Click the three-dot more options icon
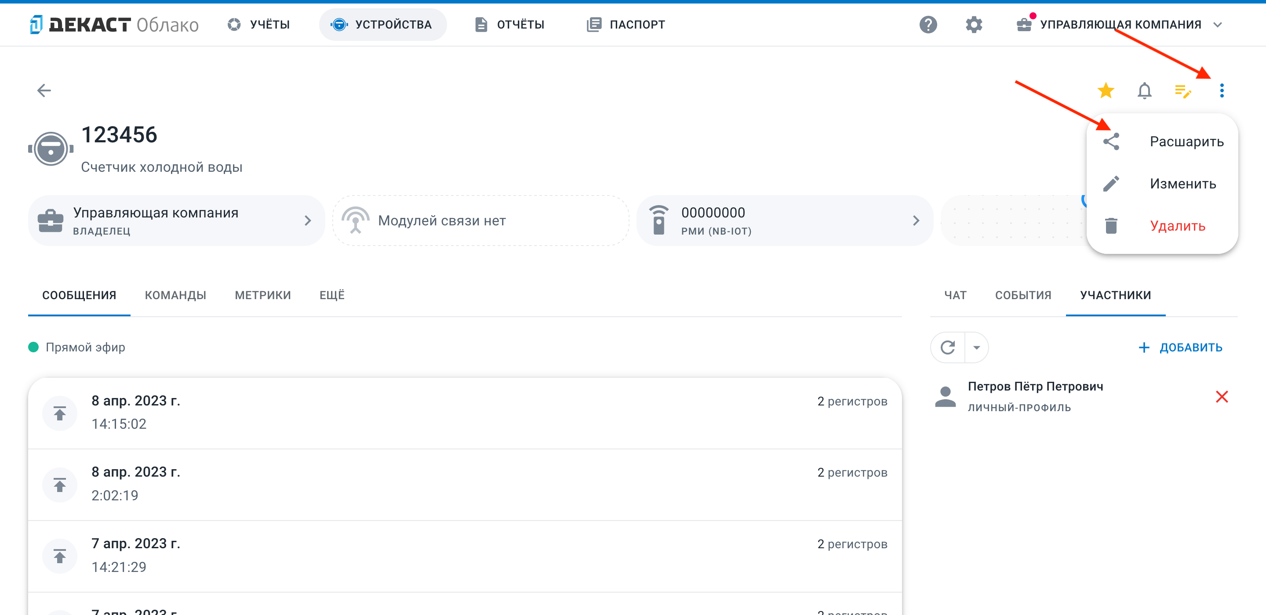The image size is (1266, 615). click(1222, 90)
